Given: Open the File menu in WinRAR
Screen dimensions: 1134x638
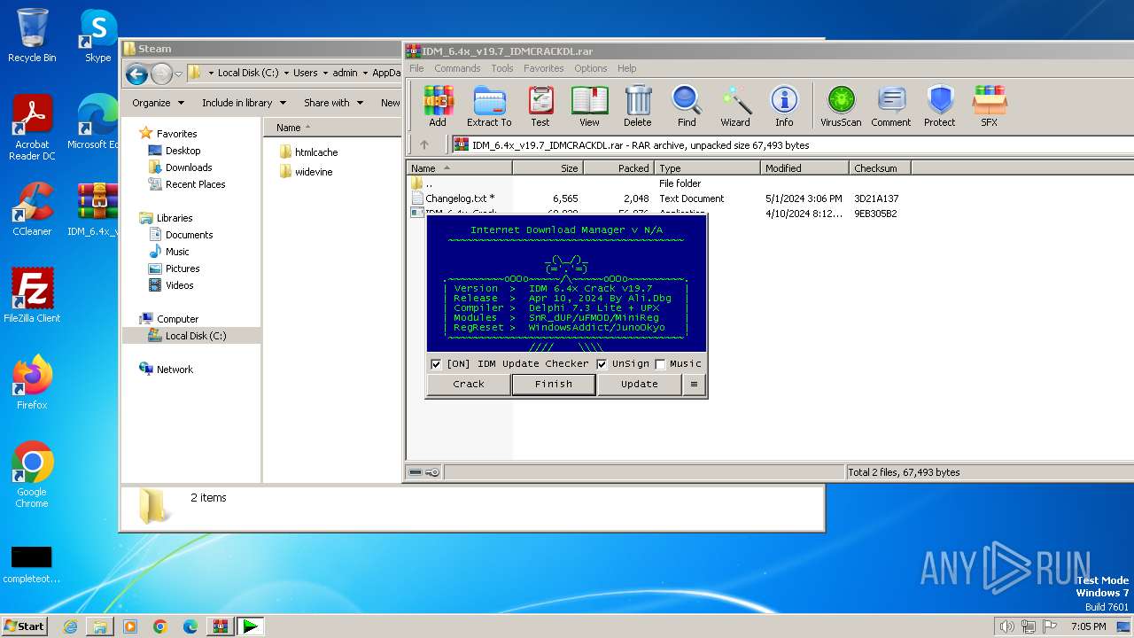Looking at the screenshot, I should [416, 68].
